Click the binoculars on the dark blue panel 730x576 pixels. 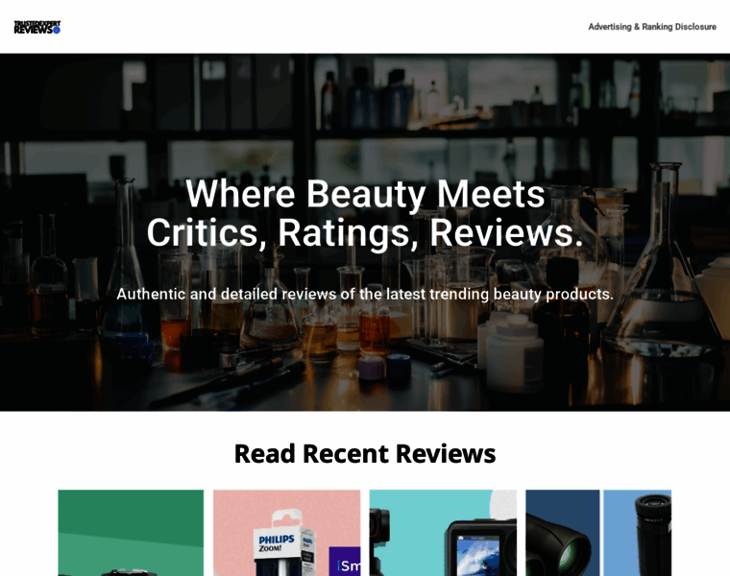coord(561,545)
